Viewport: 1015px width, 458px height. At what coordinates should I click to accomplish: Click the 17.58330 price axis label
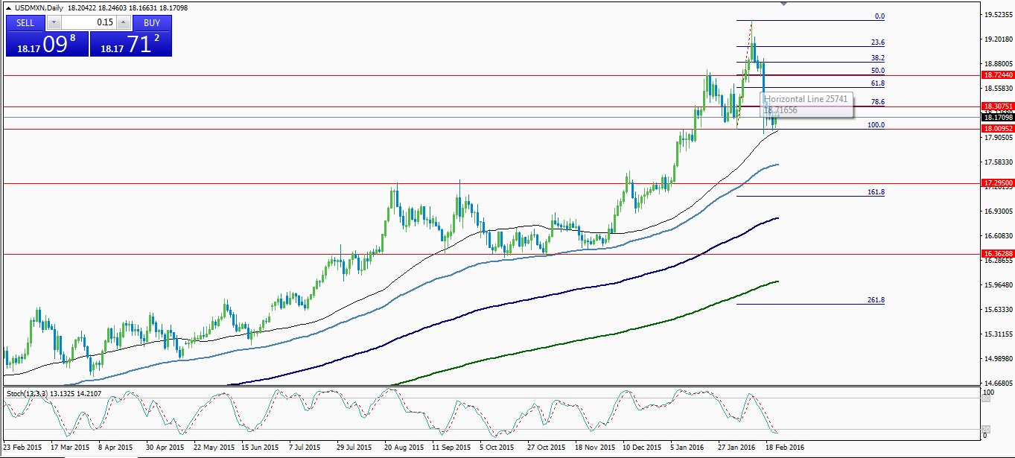(x=998, y=162)
